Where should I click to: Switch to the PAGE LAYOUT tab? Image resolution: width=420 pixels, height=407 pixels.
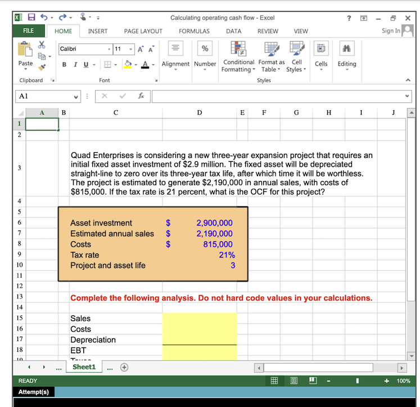(x=143, y=31)
